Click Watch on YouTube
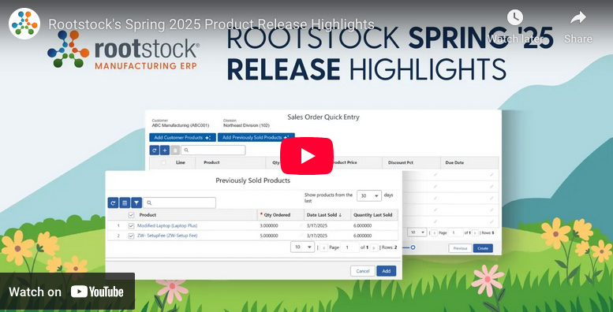 click(67, 292)
